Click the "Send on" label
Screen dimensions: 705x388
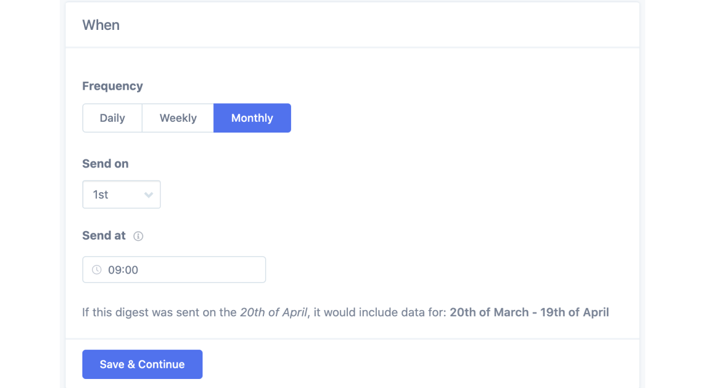[x=105, y=164]
